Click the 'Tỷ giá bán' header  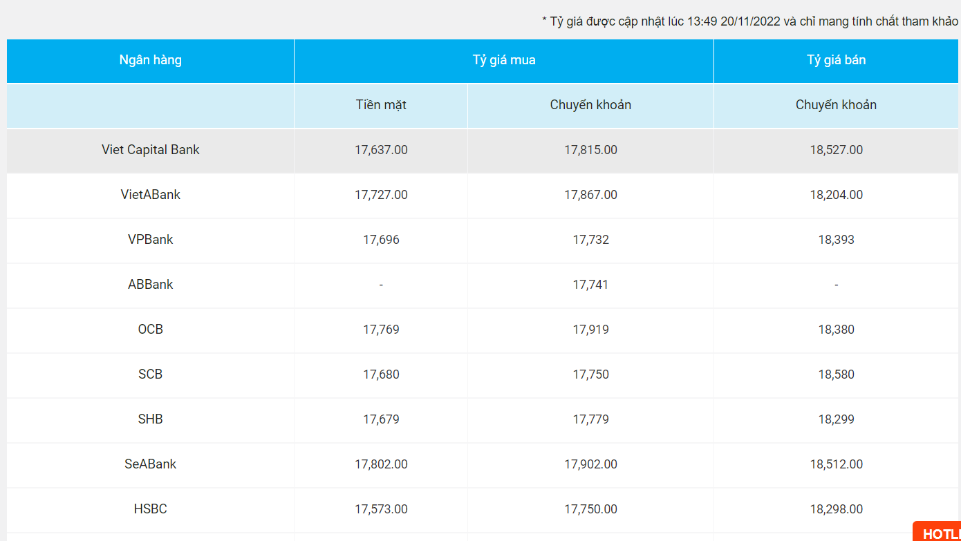click(x=836, y=60)
